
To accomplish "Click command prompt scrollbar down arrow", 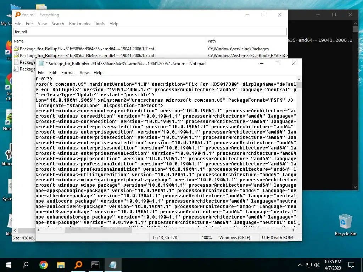I will [x=355, y=187].
